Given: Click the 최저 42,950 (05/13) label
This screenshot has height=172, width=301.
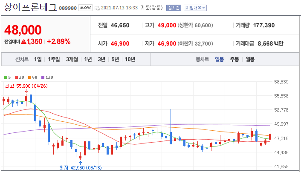Looking at the screenshot, I should point(81,168).
